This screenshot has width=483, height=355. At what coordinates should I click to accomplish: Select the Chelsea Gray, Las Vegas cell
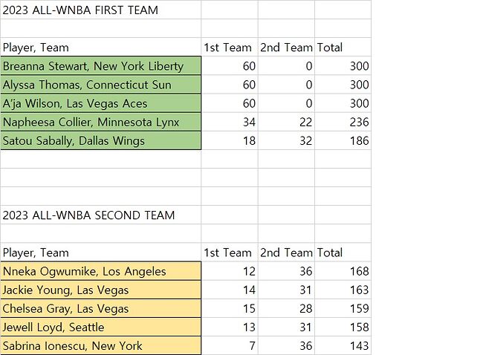click(x=100, y=308)
